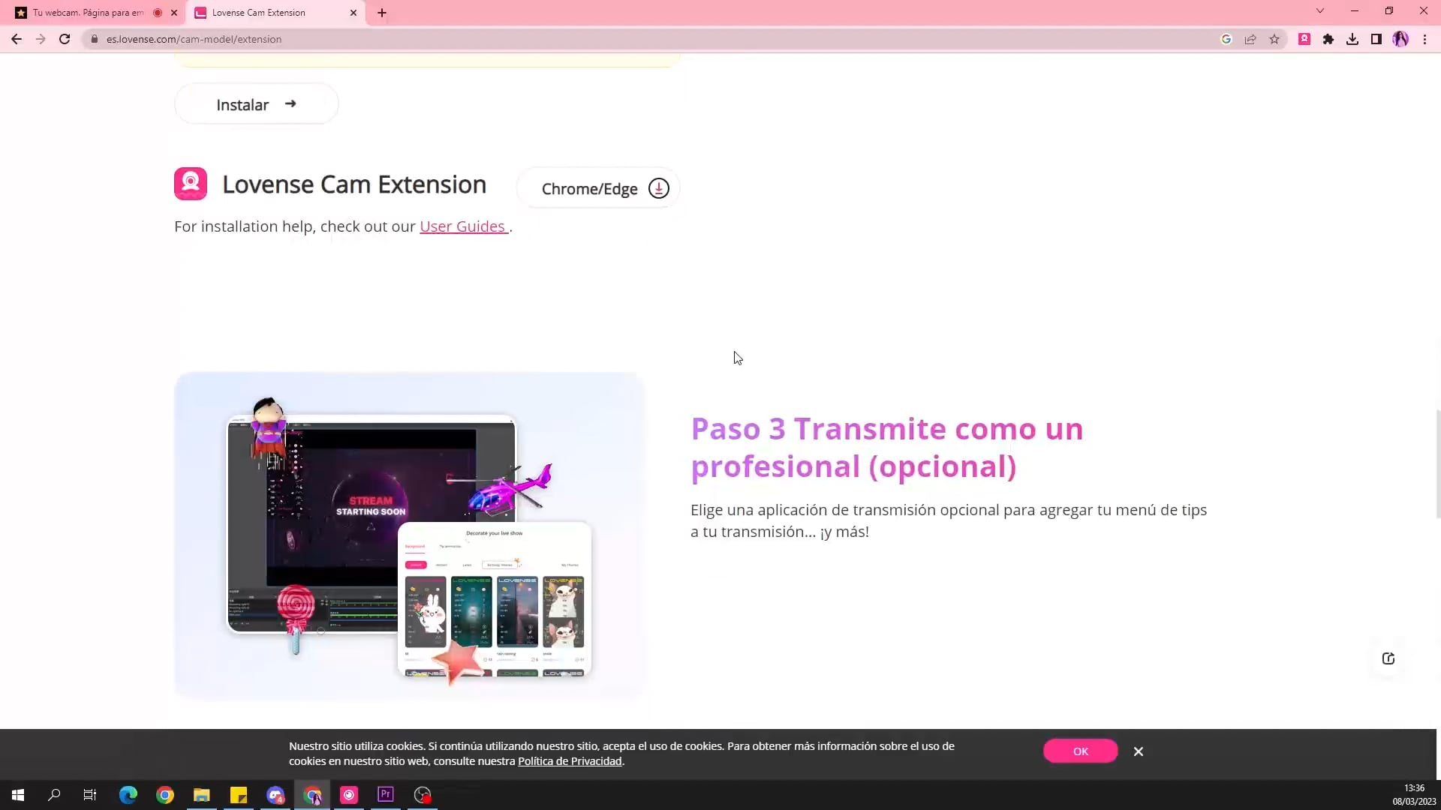Open Windows taskbar search
Image resolution: width=1441 pixels, height=810 pixels.
click(x=54, y=795)
